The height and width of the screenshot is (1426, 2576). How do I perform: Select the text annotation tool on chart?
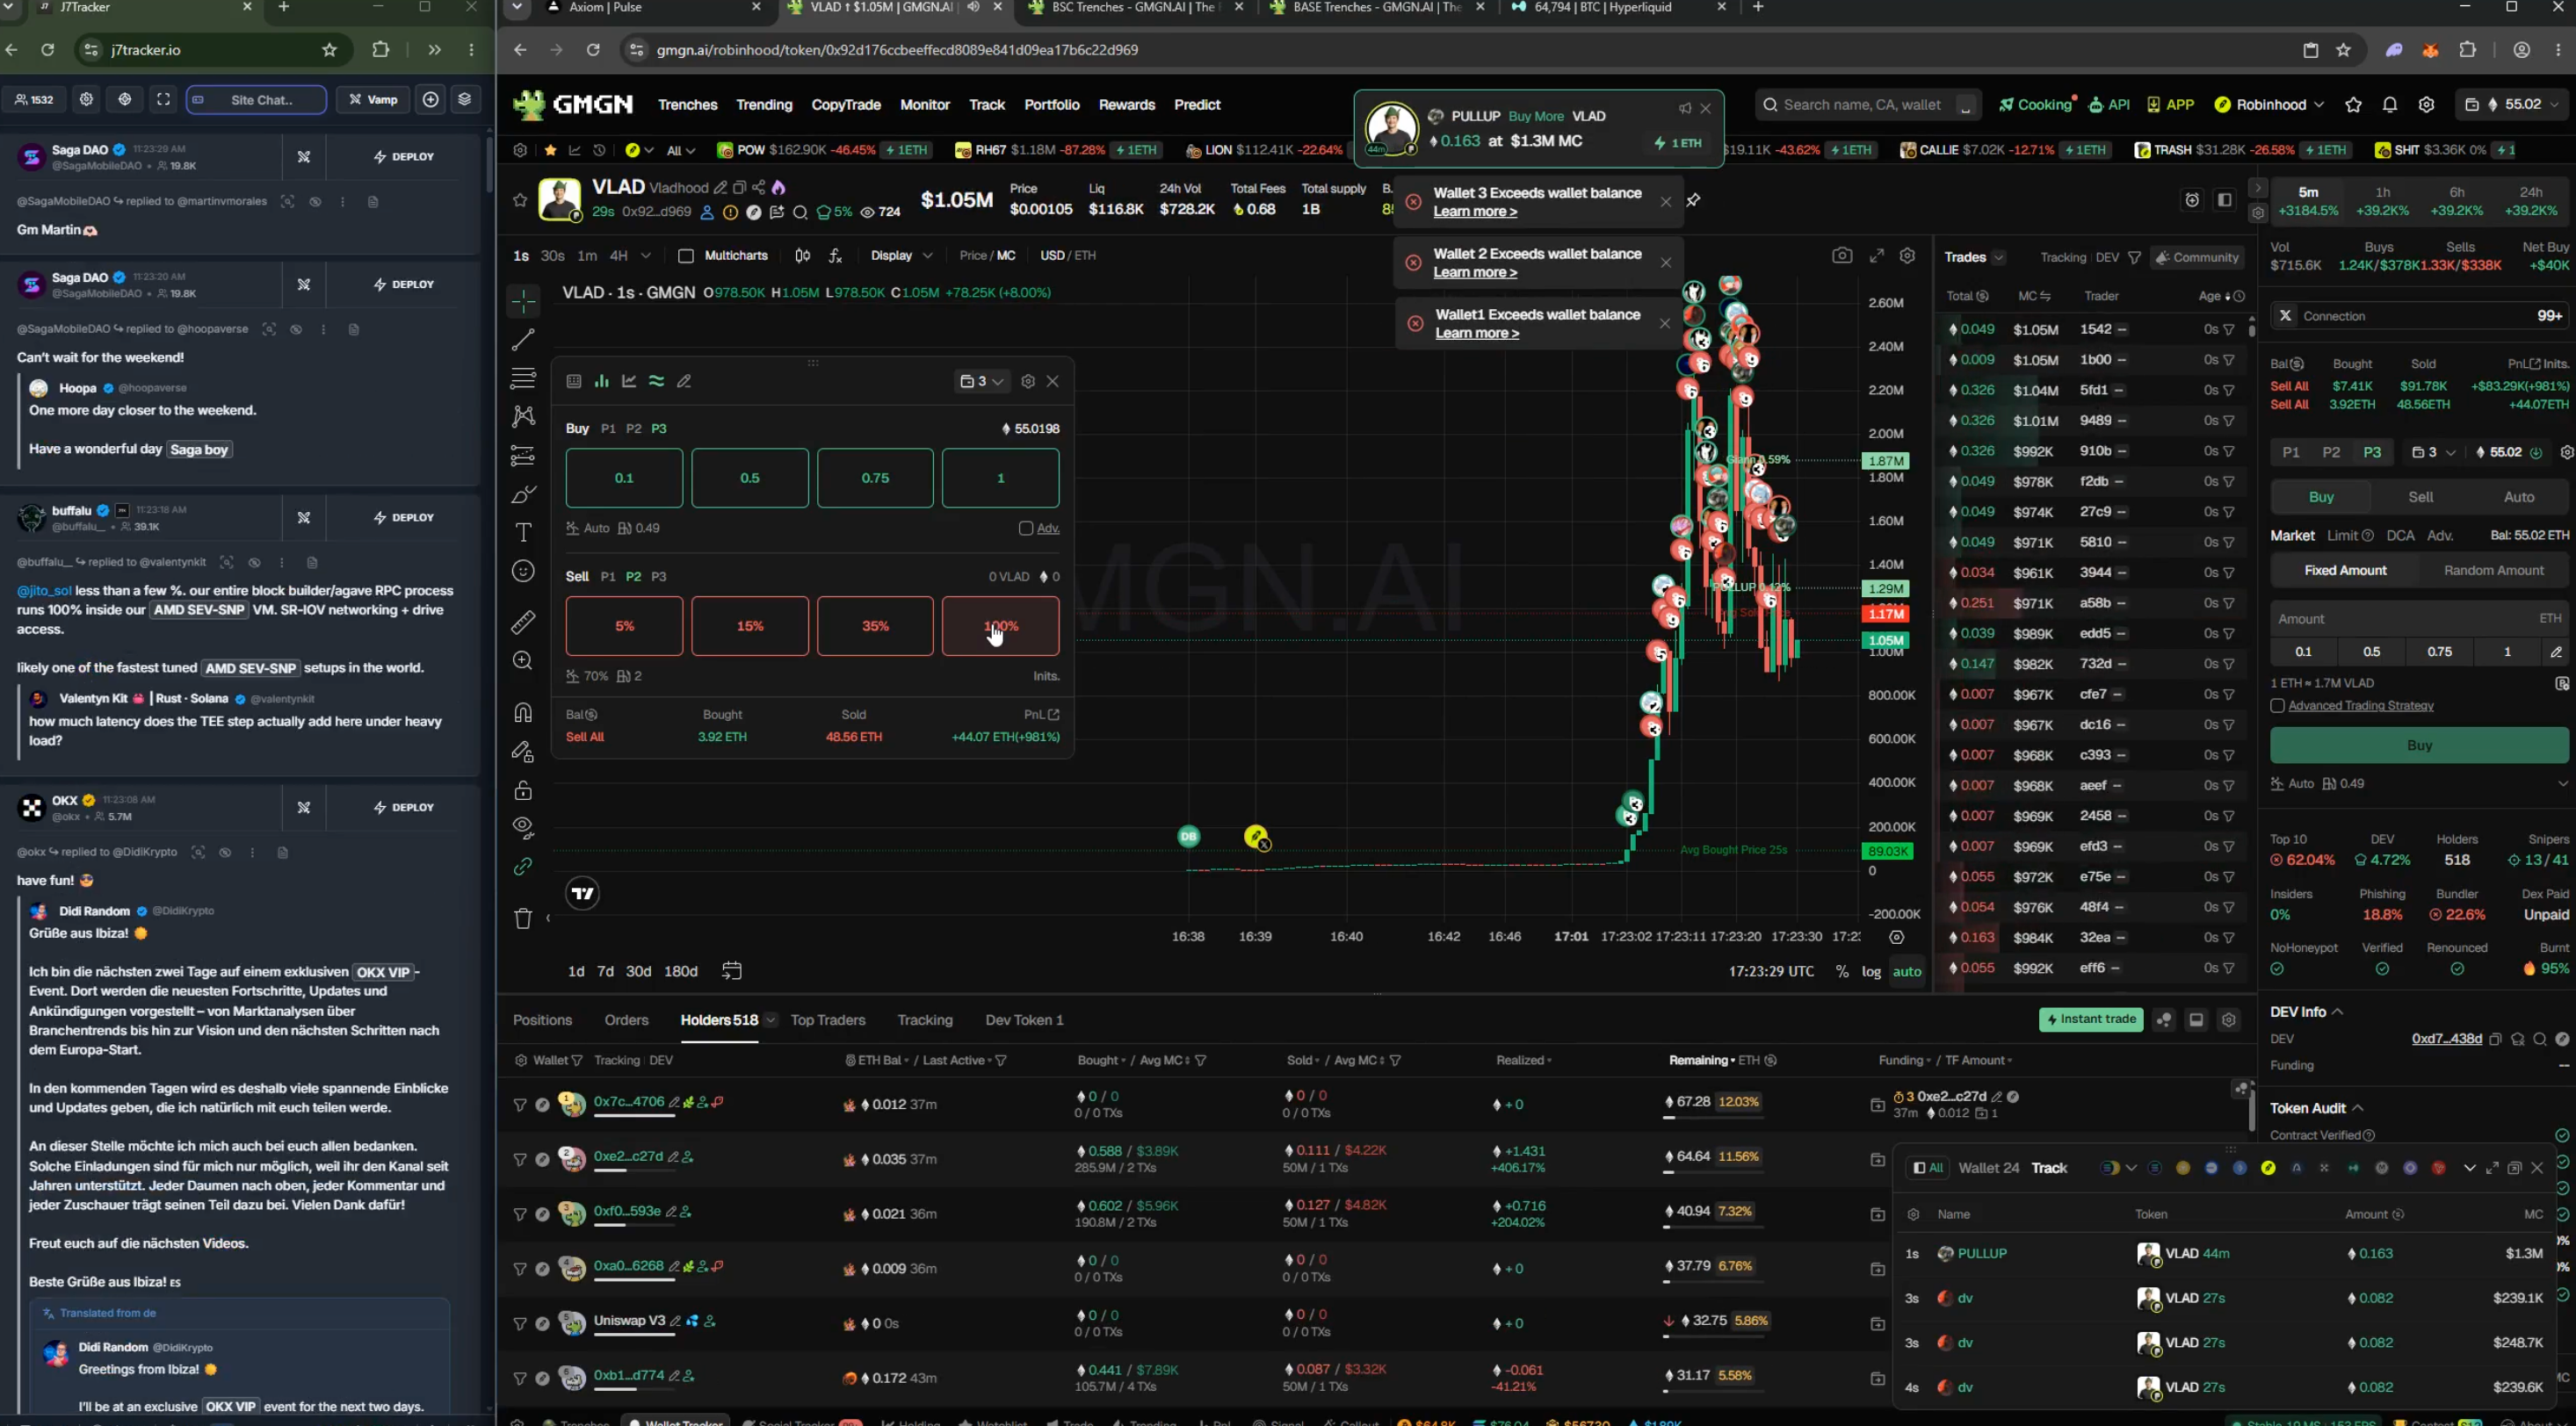523,531
